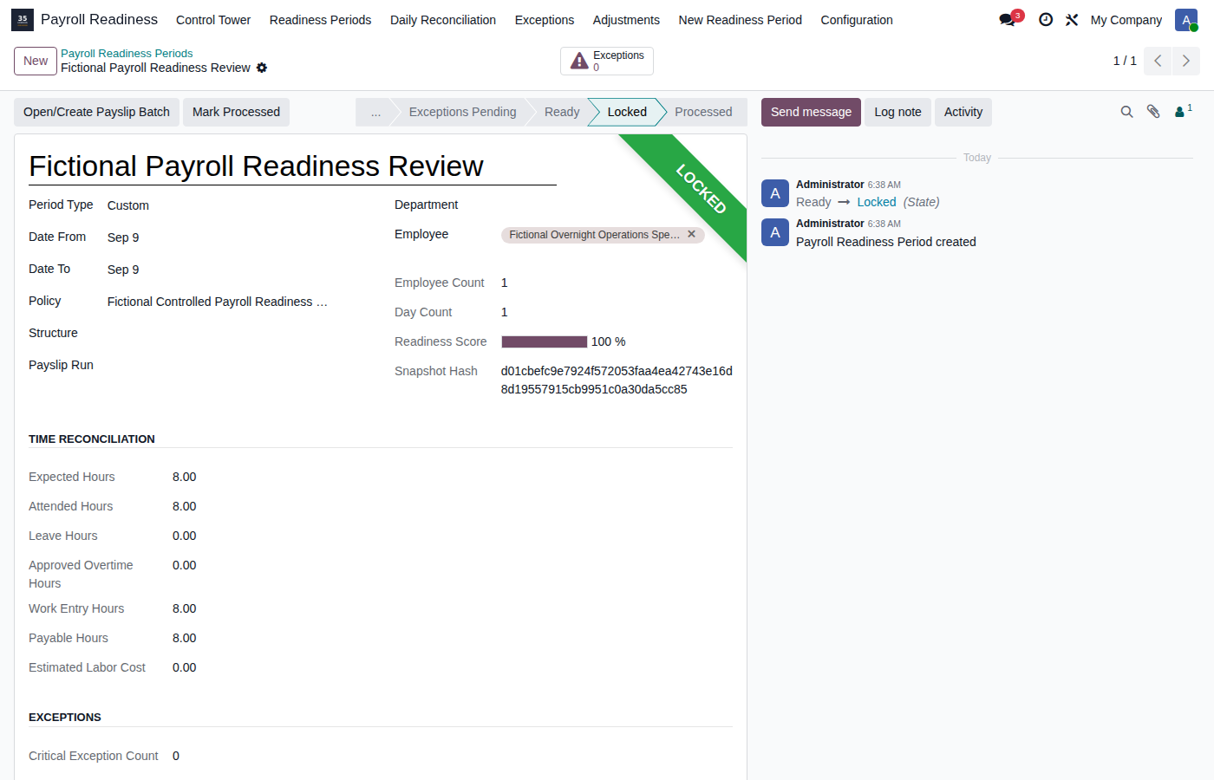This screenshot has height=780, width=1214.
Task: Search chatter messages with magnifier icon
Action: pyautogui.click(x=1126, y=112)
